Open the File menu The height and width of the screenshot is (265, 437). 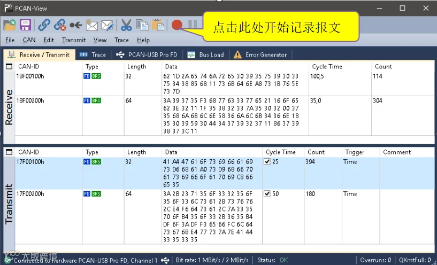point(10,40)
